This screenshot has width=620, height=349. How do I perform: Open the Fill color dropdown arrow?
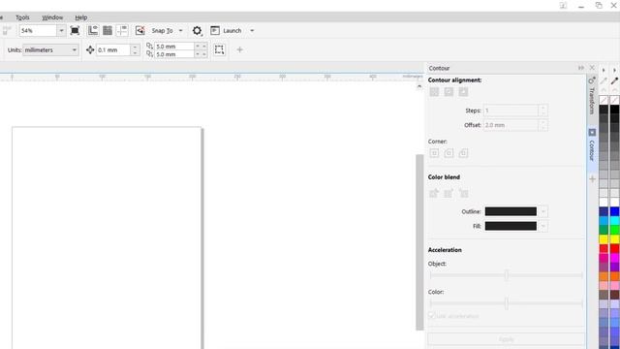tap(543, 226)
